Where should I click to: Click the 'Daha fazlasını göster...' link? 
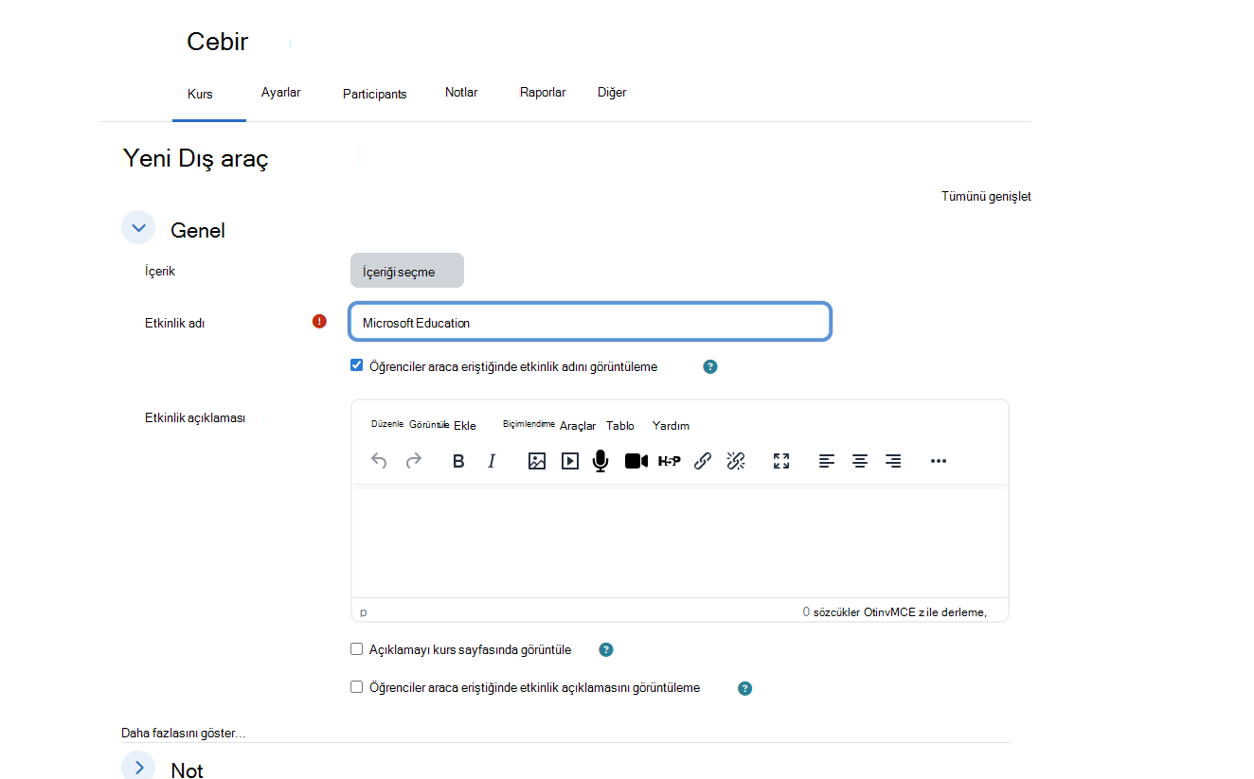[183, 734]
